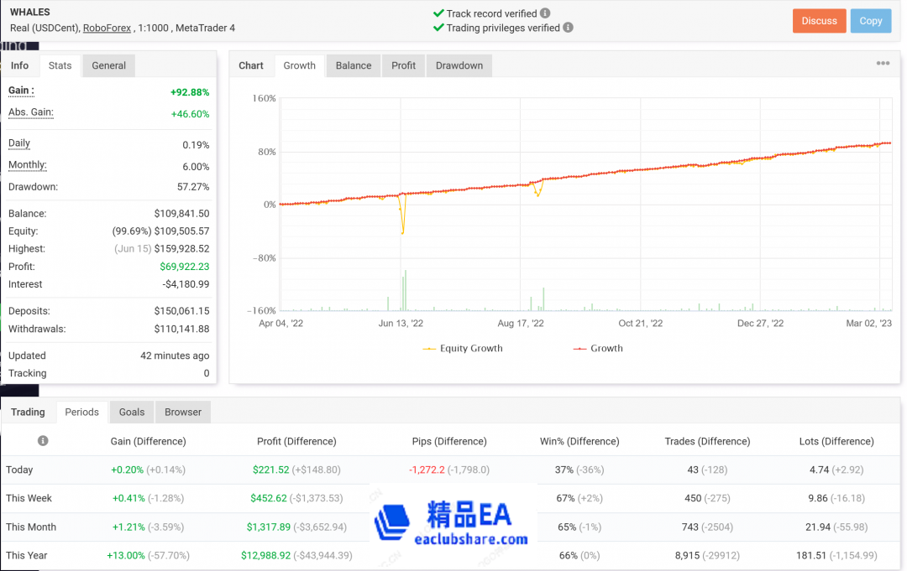Screen dimensions: 907x571
Task: Open the chart ellipsis options menu
Action: click(883, 63)
